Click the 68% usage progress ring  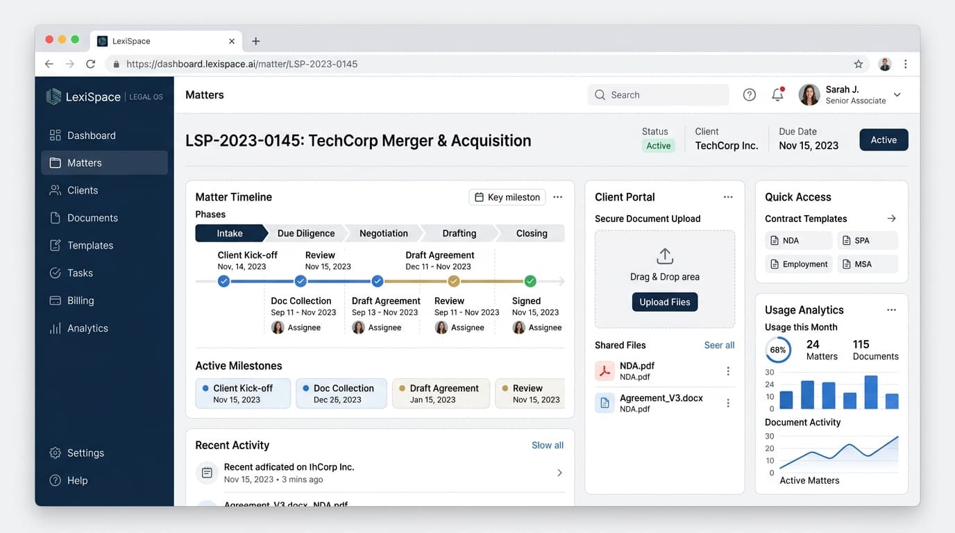click(x=778, y=350)
